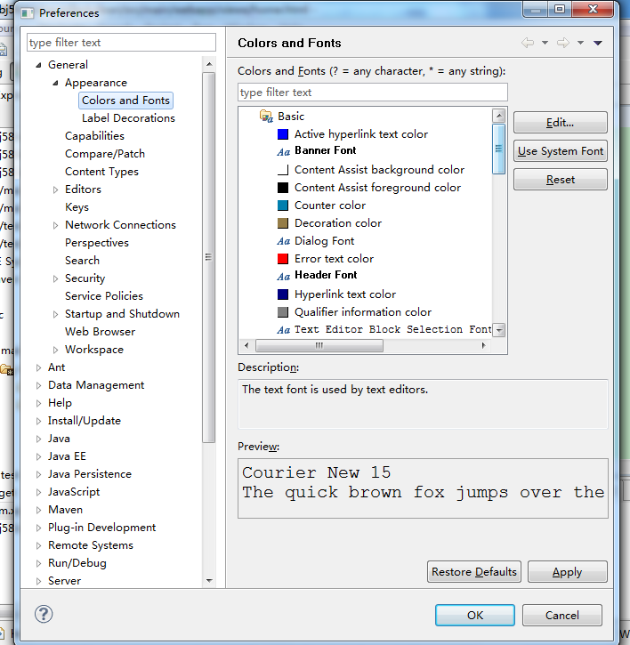Click the back navigation arrow icon
Image resolution: width=630 pixels, height=645 pixels.
pyautogui.click(x=528, y=43)
